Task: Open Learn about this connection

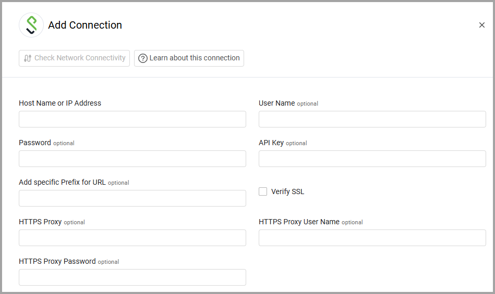Action: [194, 58]
